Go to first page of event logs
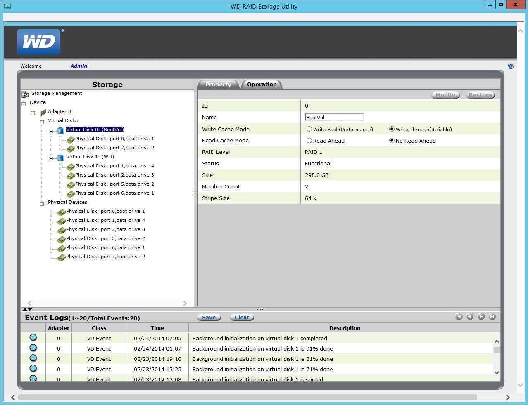Viewport: 528px width, 405px height. tap(459, 316)
